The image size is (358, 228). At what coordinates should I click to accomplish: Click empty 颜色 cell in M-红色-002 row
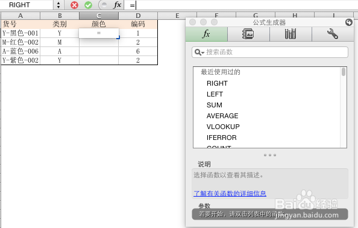pos(99,42)
